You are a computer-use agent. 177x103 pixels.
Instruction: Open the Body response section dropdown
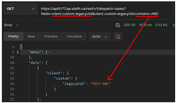click(x=12, y=25)
